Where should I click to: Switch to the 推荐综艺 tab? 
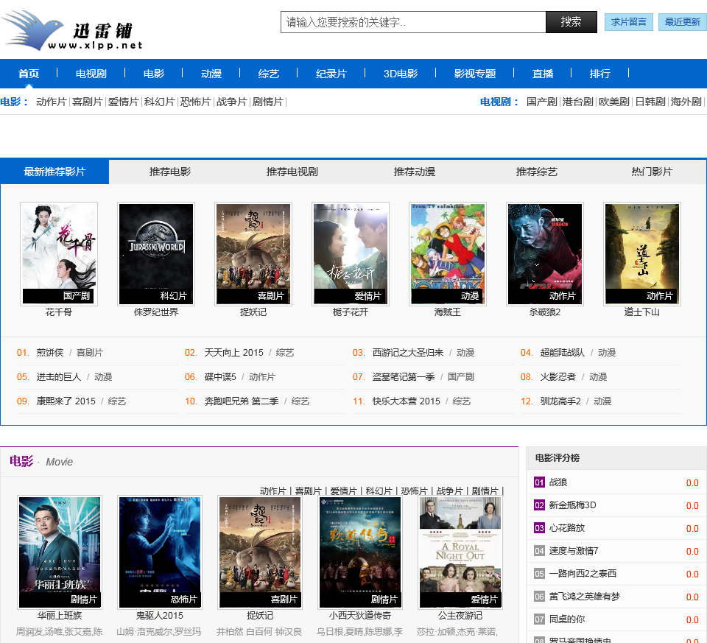pos(537,172)
